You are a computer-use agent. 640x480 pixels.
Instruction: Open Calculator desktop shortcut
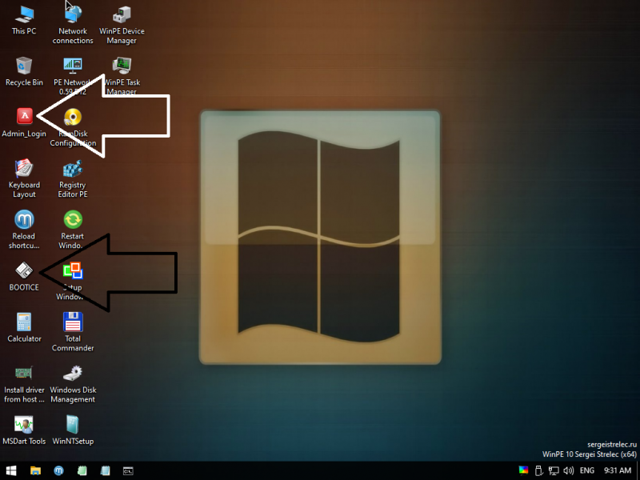24,328
